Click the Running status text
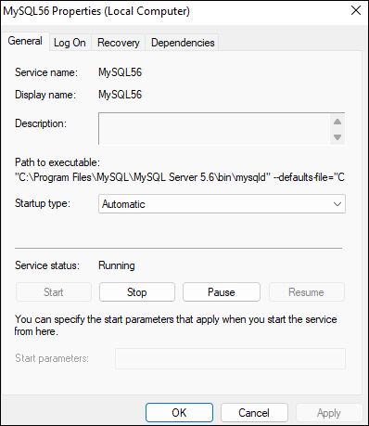Image resolution: width=369 pixels, height=426 pixels. coord(117,265)
